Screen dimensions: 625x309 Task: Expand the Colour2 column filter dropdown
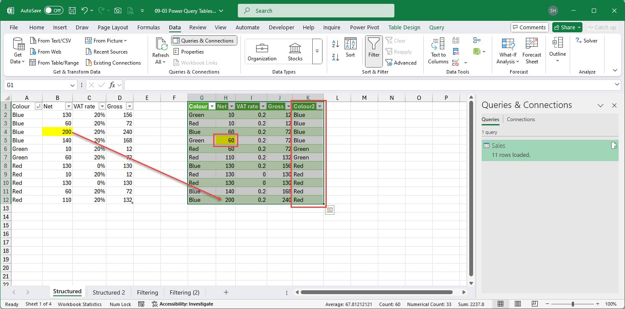point(319,106)
